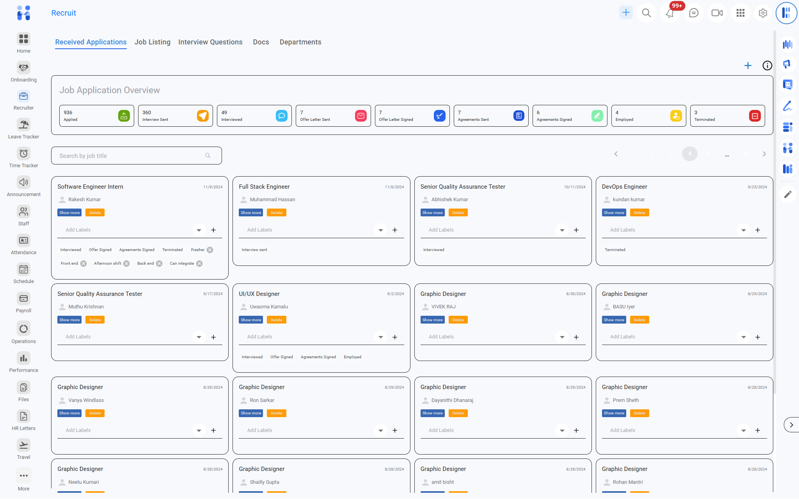Click the Payroll sidebar icon

pos(23,299)
